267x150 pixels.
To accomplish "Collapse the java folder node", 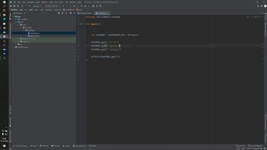I will [x=16, y=22].
